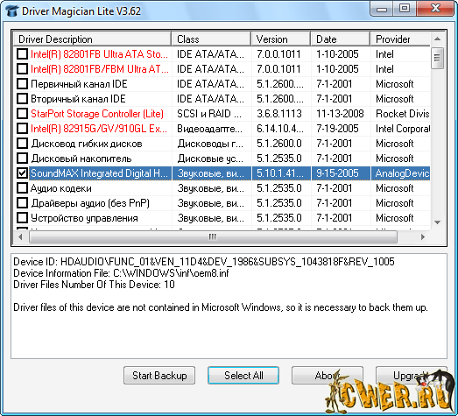Sort by the Driver Description column header

point(92,39)
